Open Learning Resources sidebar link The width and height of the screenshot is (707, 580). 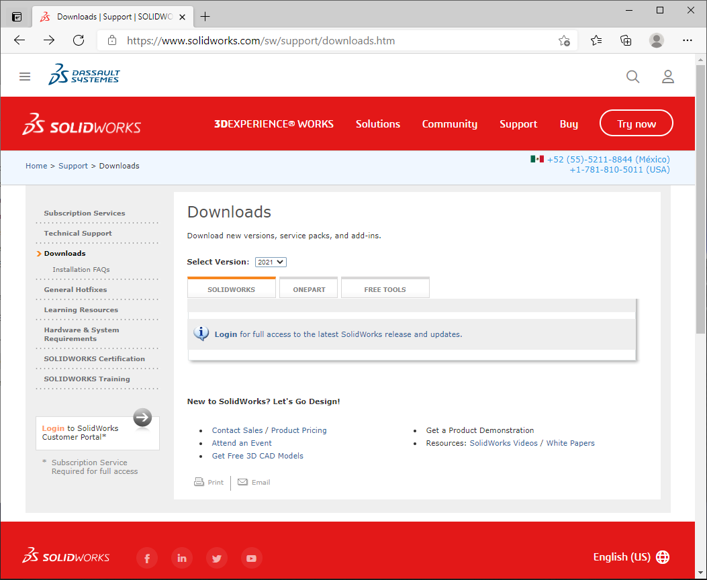(81, 310)
